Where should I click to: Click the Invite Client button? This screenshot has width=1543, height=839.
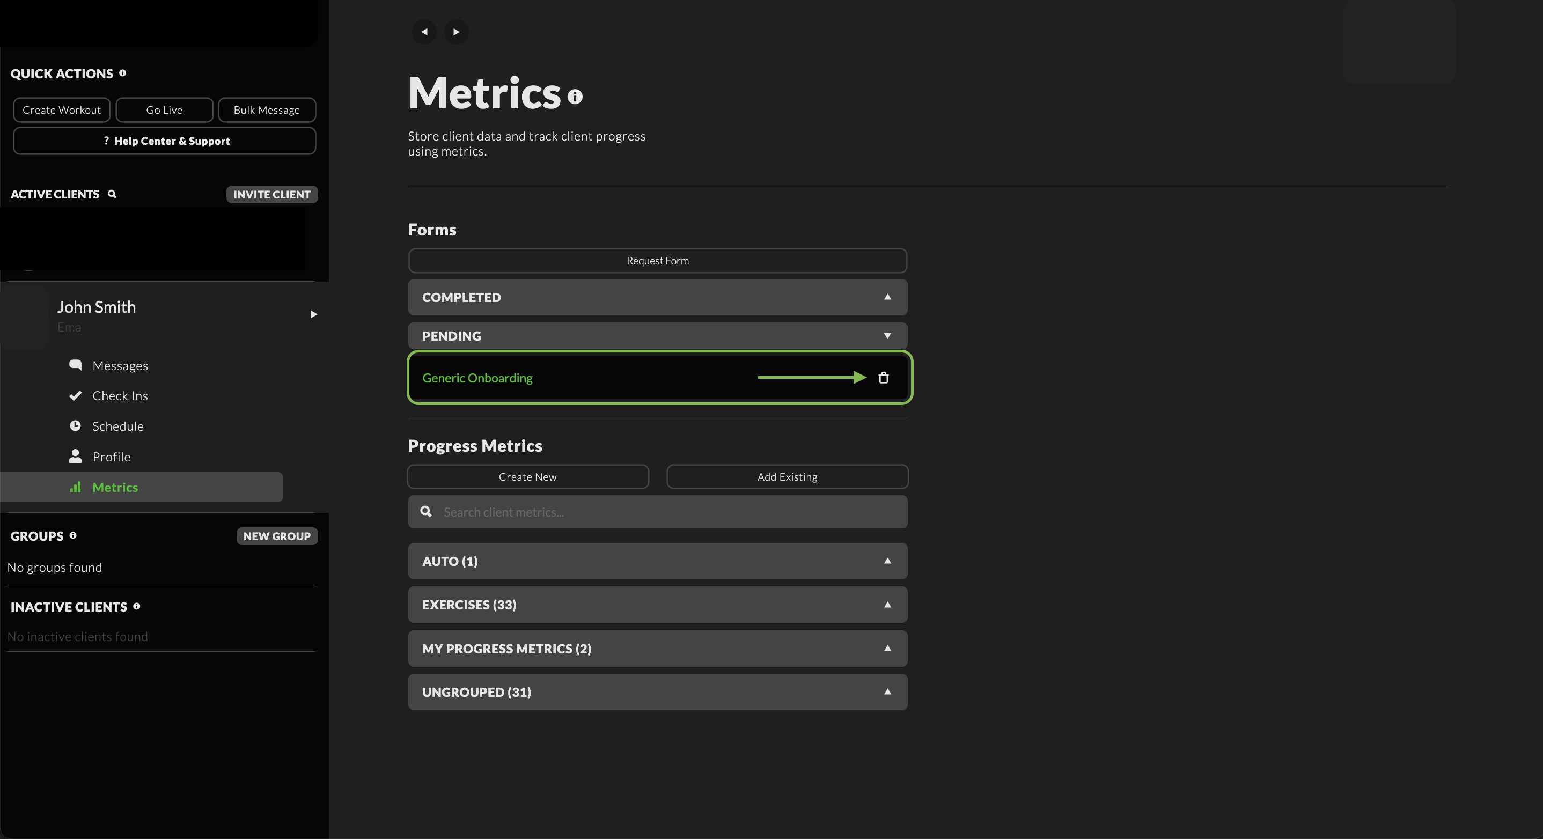271,195
